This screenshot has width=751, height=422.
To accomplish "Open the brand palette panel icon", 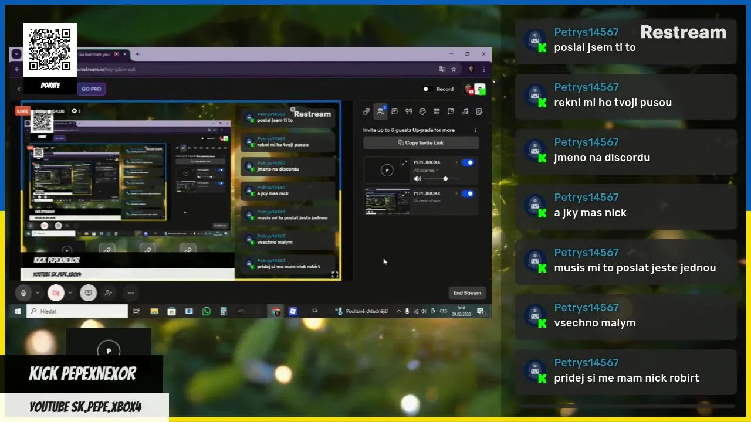I will (422, 111).
